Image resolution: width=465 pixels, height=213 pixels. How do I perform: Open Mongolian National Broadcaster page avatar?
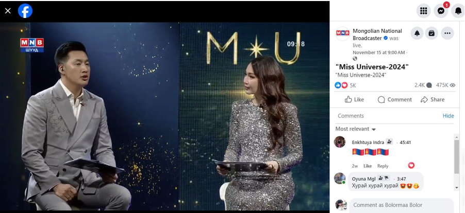pyautogui.click(x=342, y=33)
